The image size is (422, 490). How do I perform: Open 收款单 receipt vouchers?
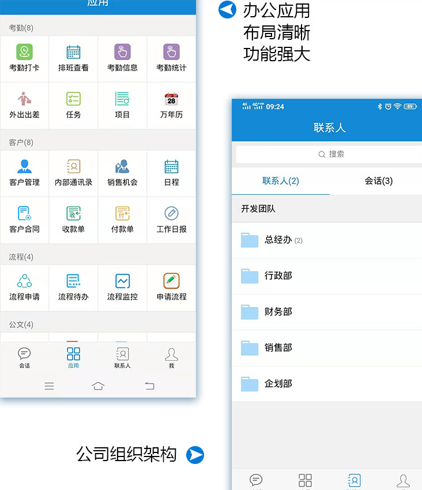click(x=73, y=220)
